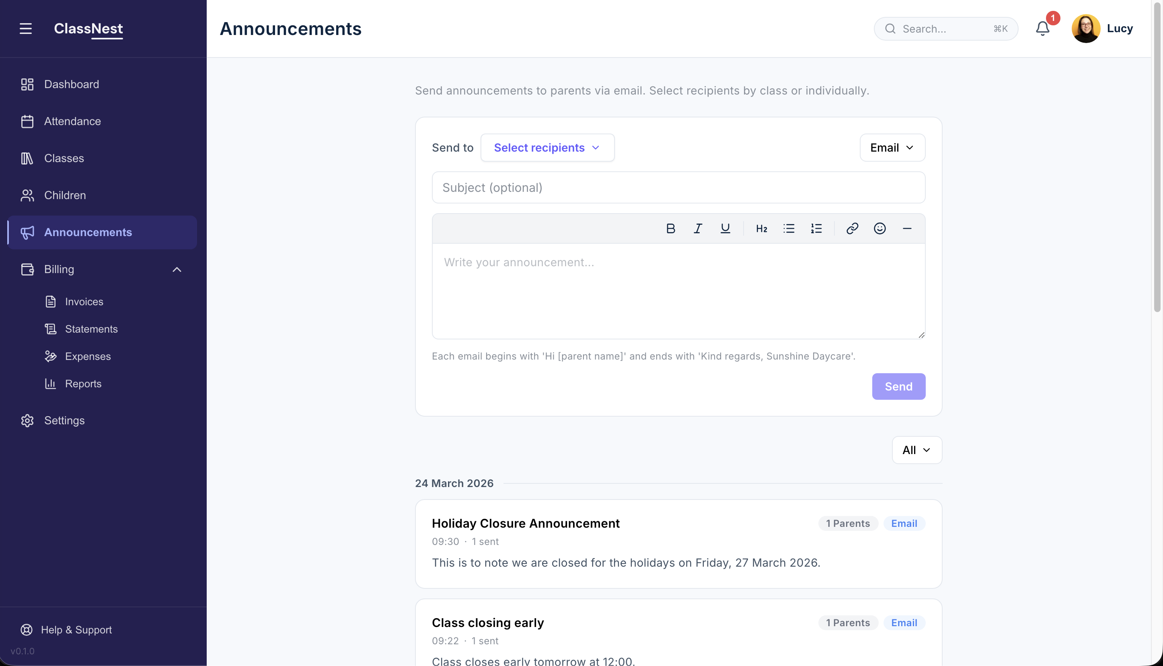Insert a bulleted list
The width and height of the screenshot is (1163, 666).
coord(789,229)
